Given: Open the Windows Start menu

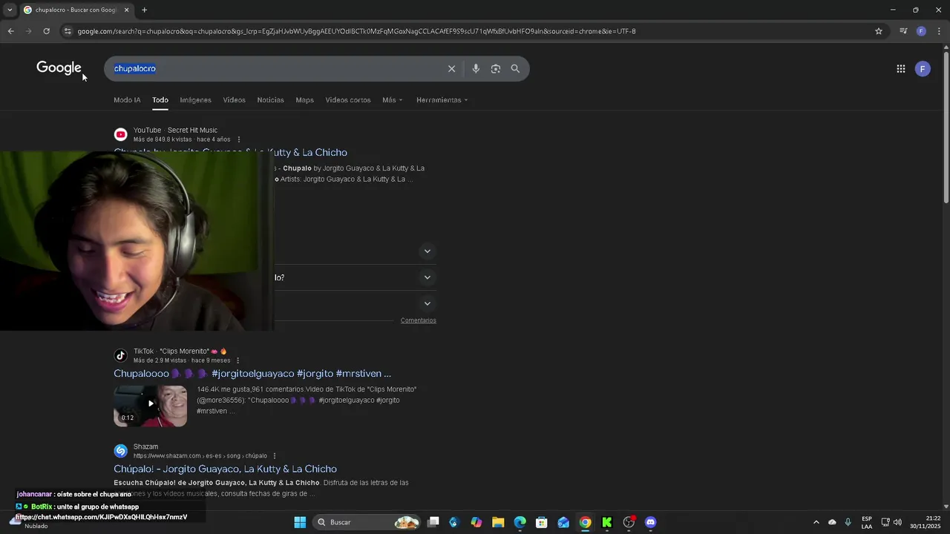Looking at the screenshot, I should pos(300,522).
